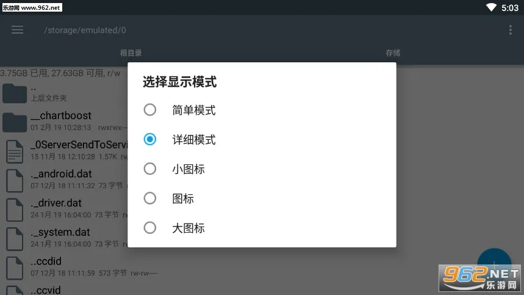Click the ..ccvid file name
Screen dimensions: 524x295
[x=46, y=290]
